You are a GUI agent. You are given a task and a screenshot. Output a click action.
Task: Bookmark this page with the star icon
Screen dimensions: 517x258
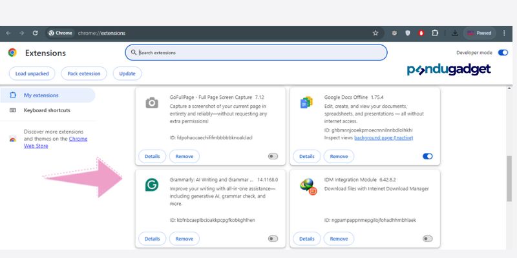click(x=375, y=34)
